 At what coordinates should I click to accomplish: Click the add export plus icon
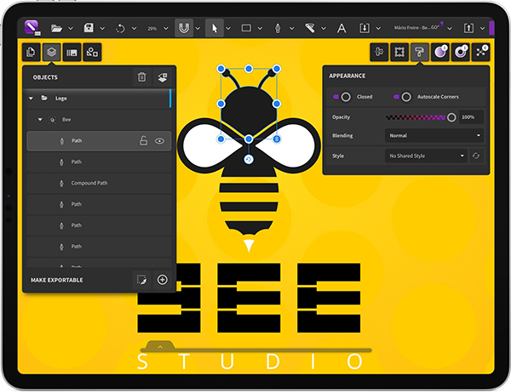[x=162, y=280]
